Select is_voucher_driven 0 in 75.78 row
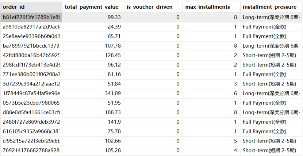 (153, 131)
